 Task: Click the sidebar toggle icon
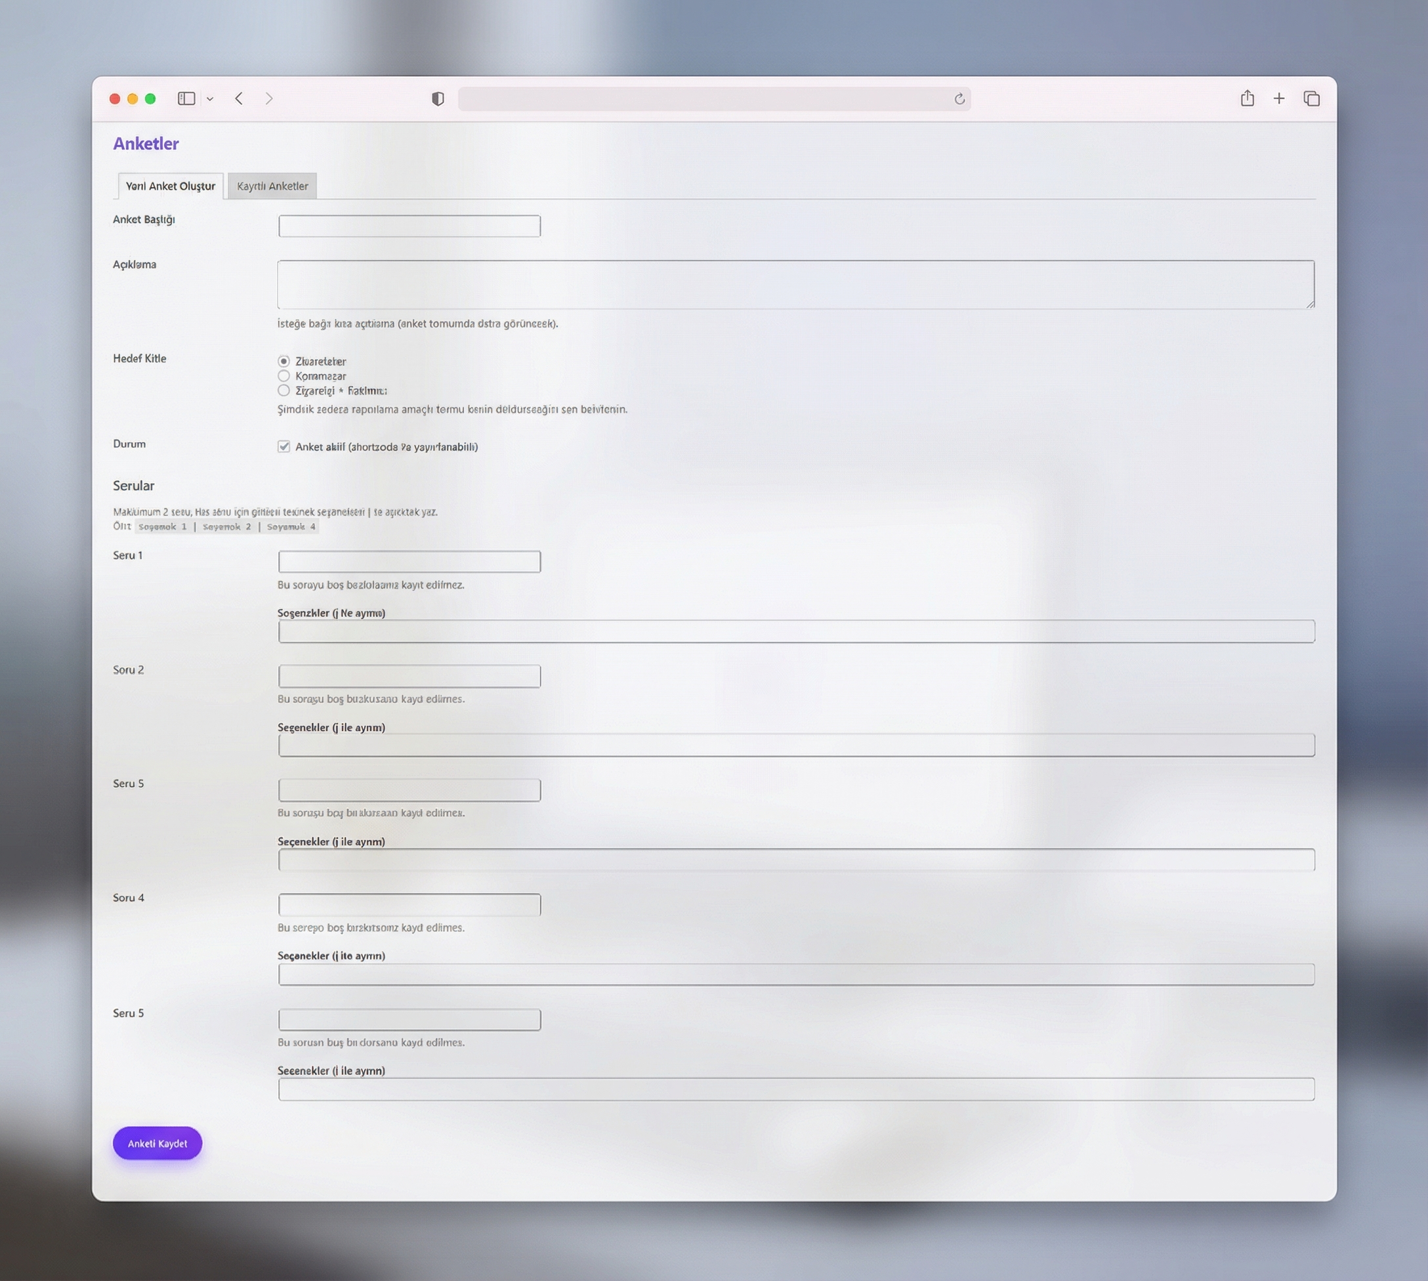point(186,98)
